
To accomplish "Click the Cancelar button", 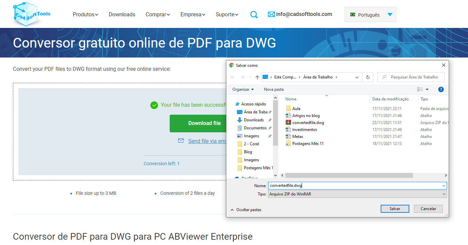I will click(x=428, y=209).
